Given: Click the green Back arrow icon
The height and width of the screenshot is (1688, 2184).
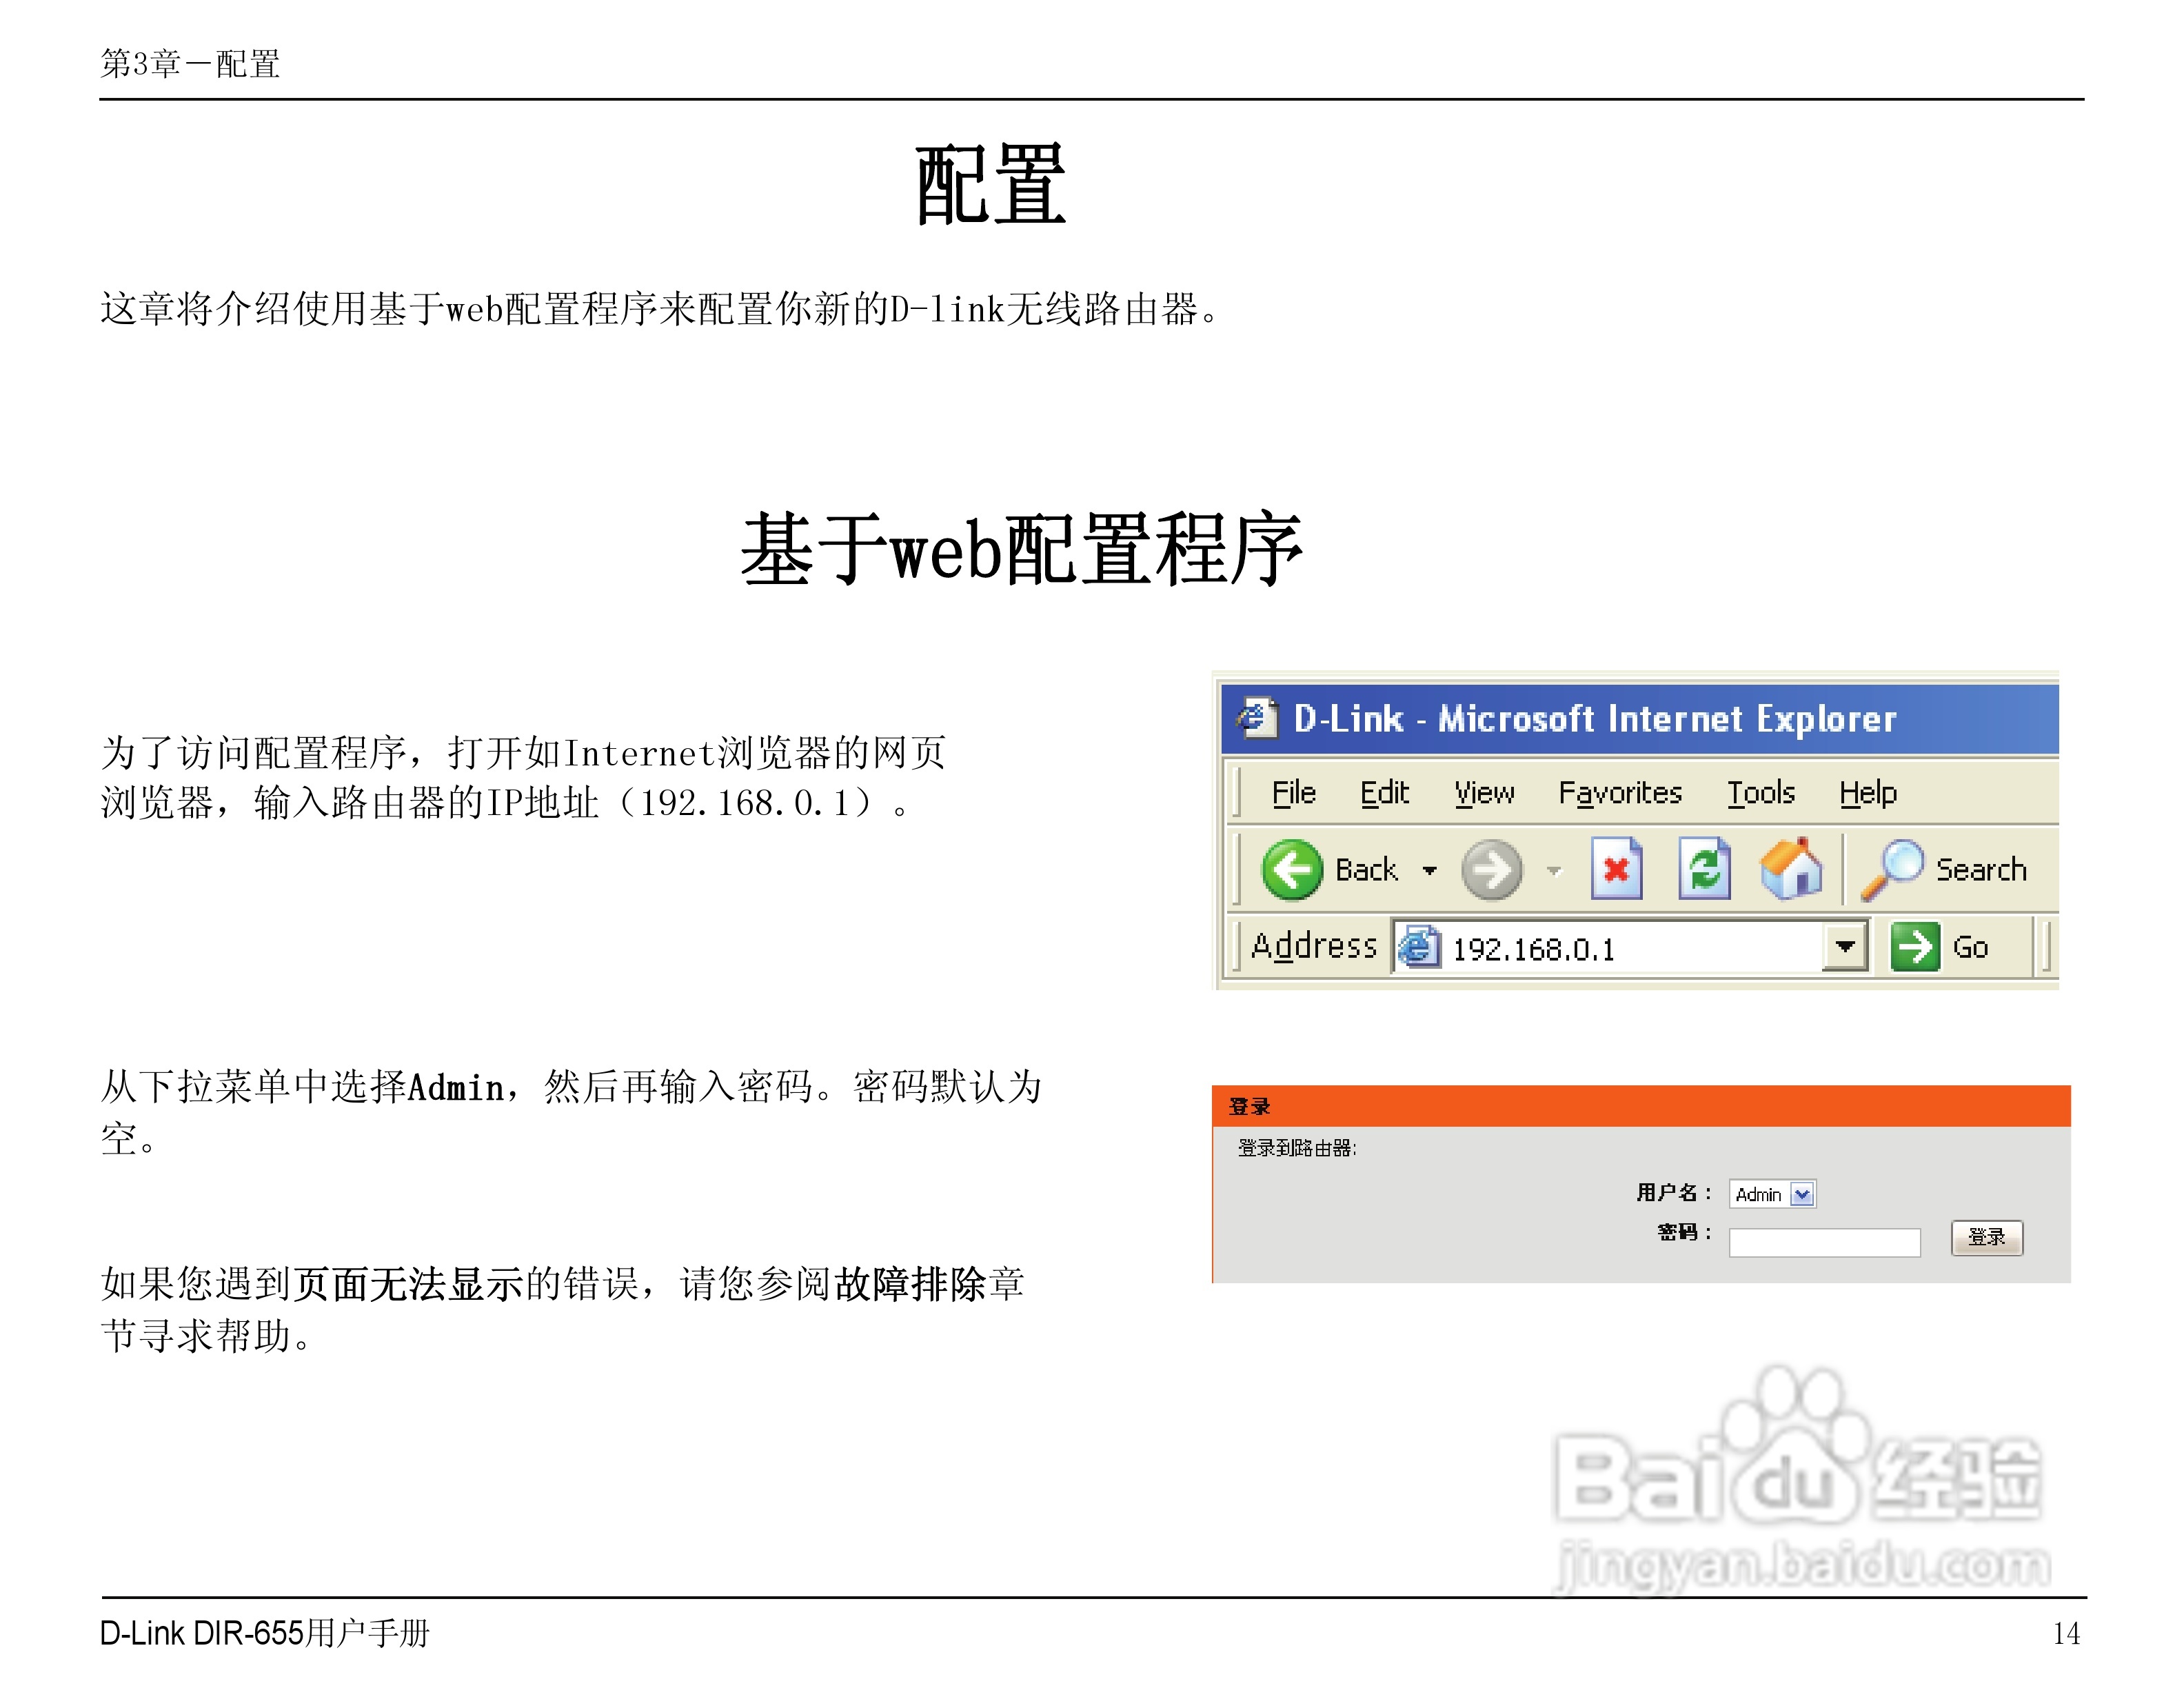Looking at the screenshot, I should pyautogui.click(x=1291, y=869).
